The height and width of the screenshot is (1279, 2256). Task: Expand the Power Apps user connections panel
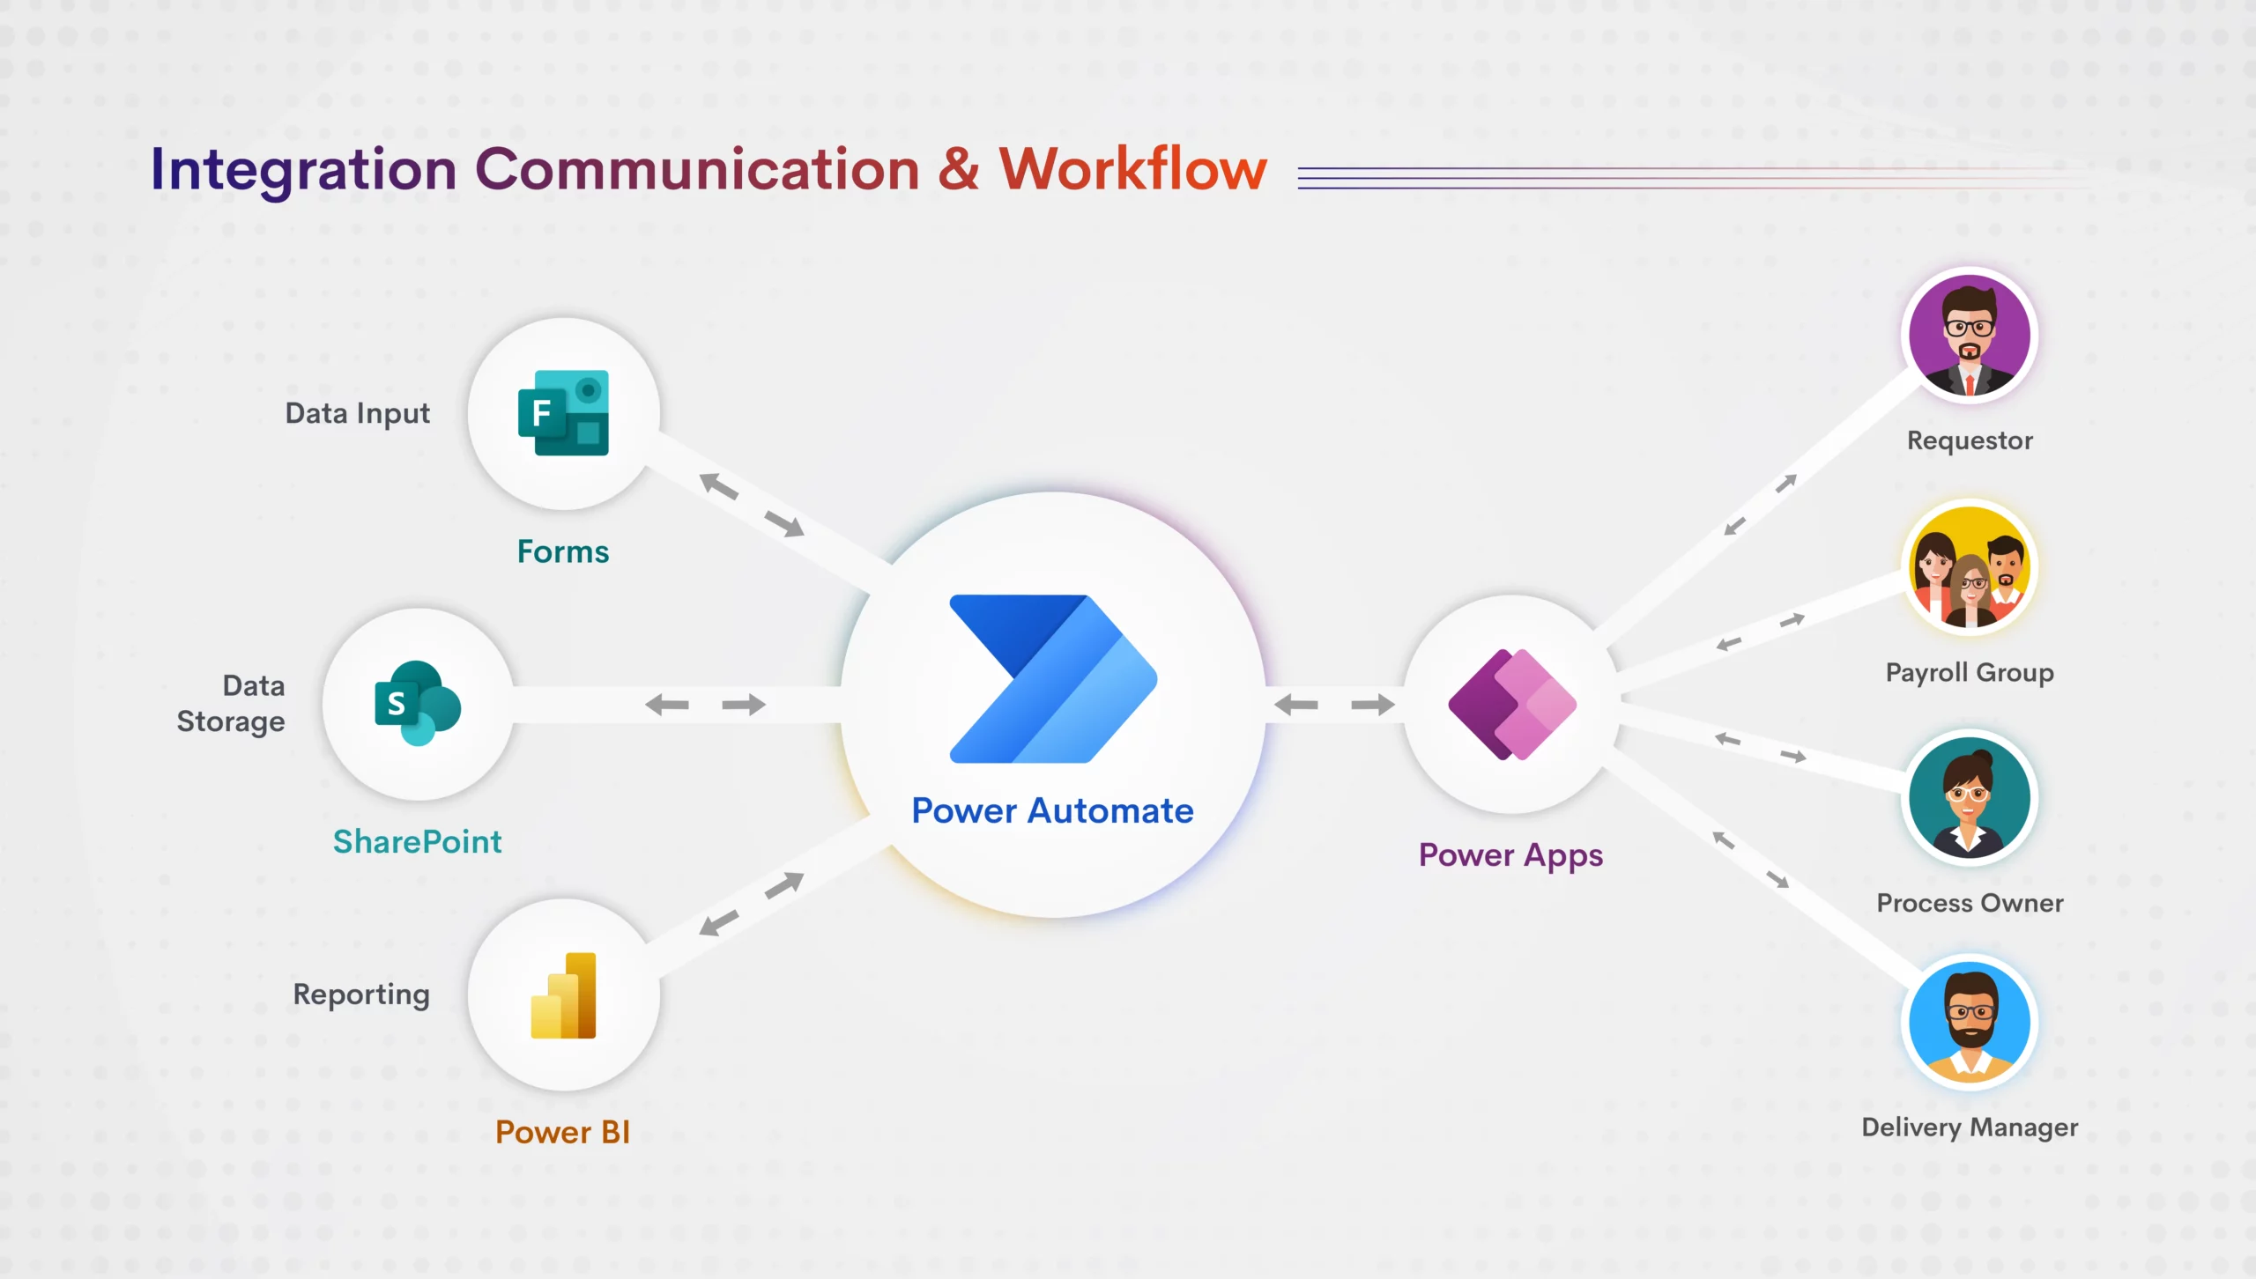[x=1510, y=705]
